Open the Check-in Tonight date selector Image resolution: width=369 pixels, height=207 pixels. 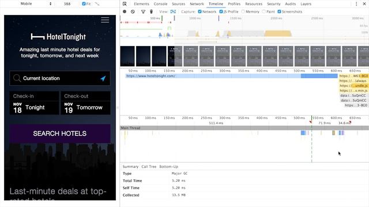[x=34, y=103]
